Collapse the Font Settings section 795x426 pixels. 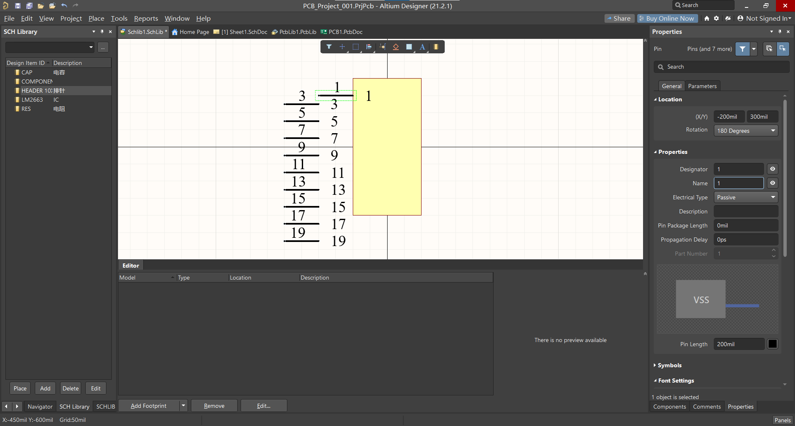(x=655, y=381)
